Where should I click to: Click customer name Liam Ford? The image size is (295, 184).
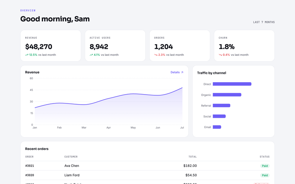(x=72, y=175)
